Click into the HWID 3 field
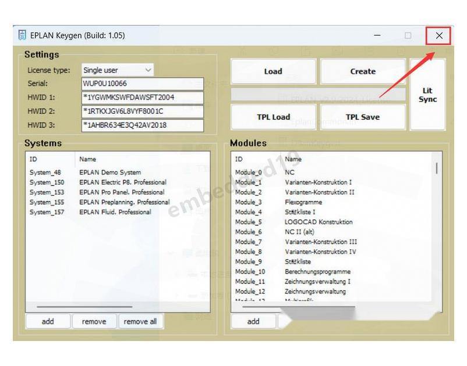467x366 pixels. tap(142, 125)
